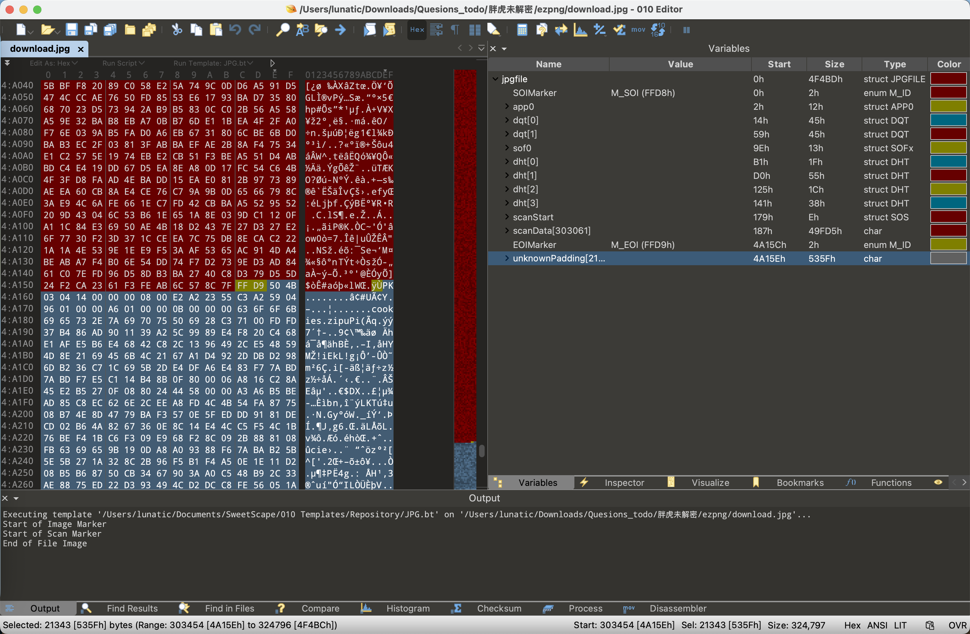The image size is (970, 634).
Task: Toggle the panel visibility eye icon
Action: coord(938,482)
